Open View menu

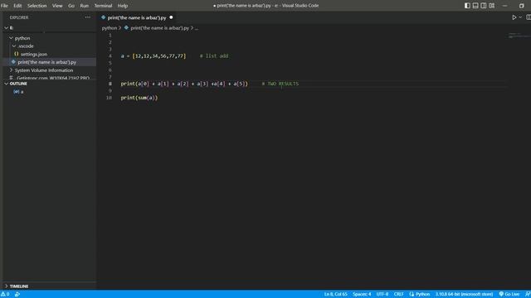pyautogui.click(x=57, y=6)
